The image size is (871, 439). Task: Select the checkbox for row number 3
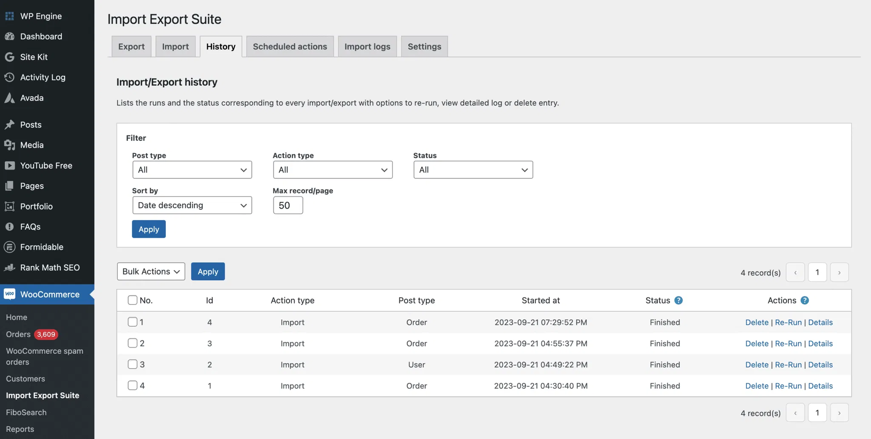click(x=132, y=364)
